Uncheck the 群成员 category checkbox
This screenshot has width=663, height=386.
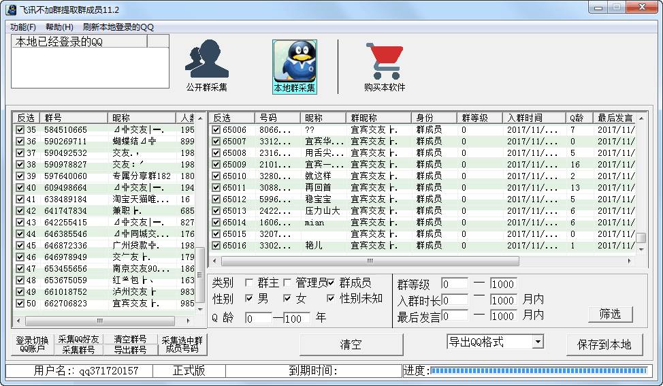pos(331,283)
